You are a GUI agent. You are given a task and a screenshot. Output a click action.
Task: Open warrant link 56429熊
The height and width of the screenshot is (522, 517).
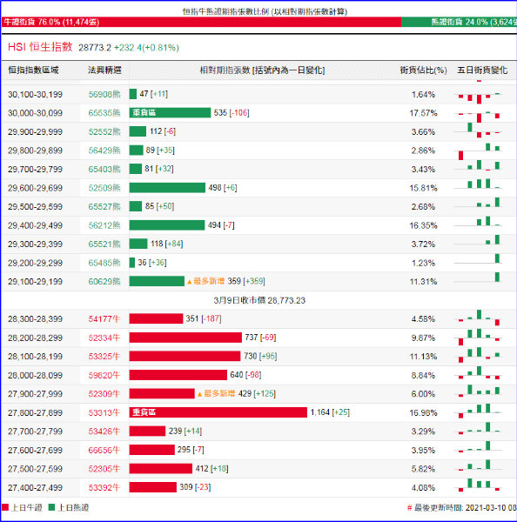104,151
